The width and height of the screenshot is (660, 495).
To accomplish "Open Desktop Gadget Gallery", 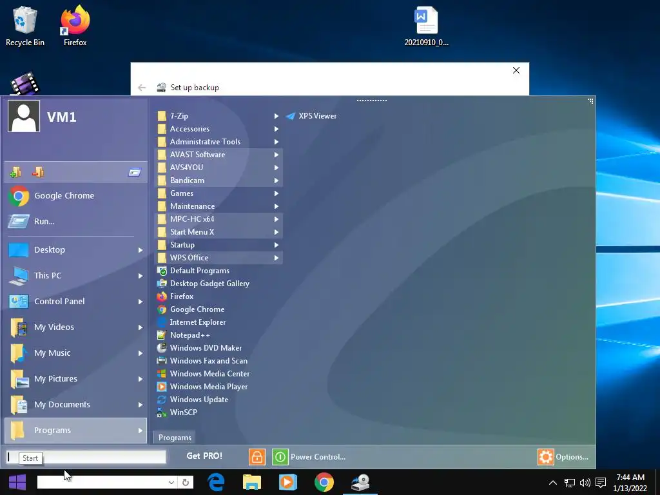I will coord(203,284).
